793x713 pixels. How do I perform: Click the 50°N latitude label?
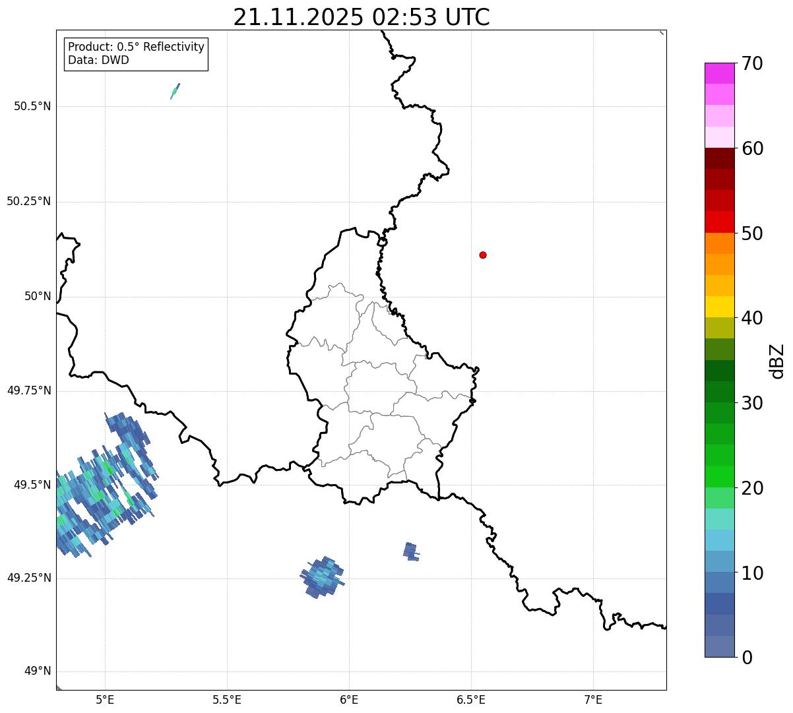tap(38, 296)
